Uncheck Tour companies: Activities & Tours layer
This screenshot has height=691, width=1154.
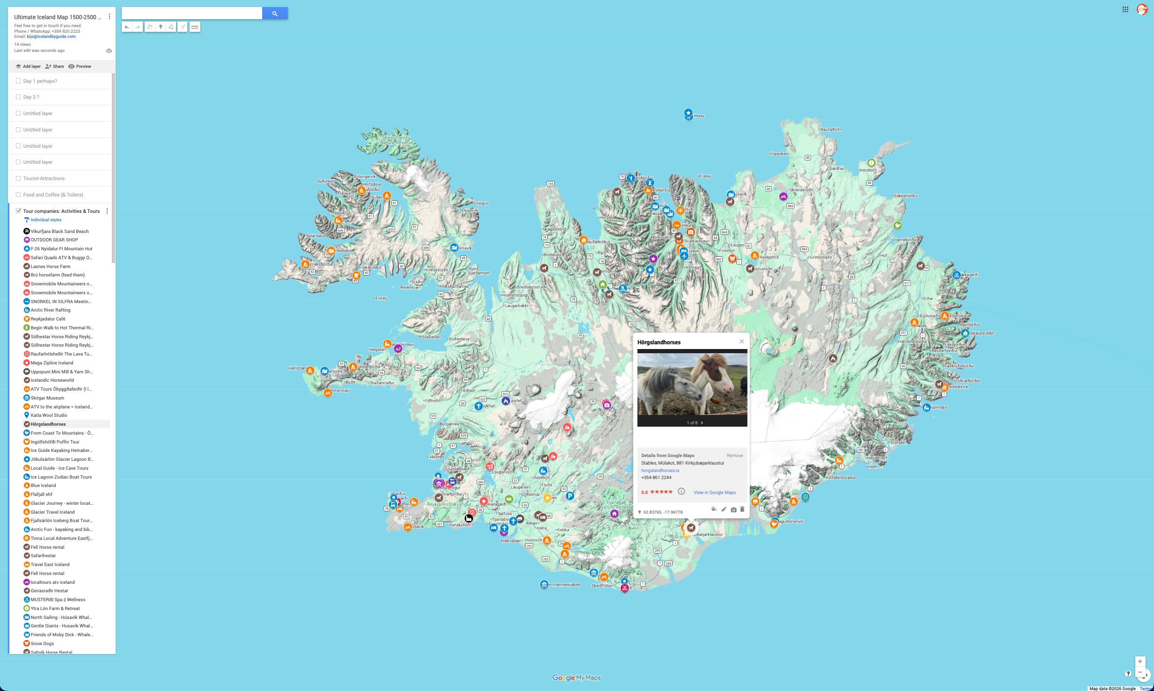point(18,211)
